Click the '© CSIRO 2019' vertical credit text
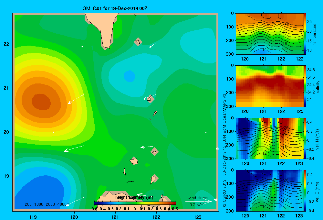The height and width of the screenshot is (220, 323). coord(224,193)
